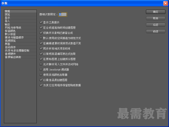Click the 取消 button
The image size is (169, 127).
pyautogui.click(x=155, y=18)
